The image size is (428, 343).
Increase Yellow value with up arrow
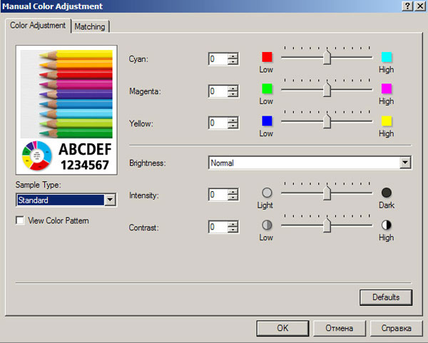point(233,120)
